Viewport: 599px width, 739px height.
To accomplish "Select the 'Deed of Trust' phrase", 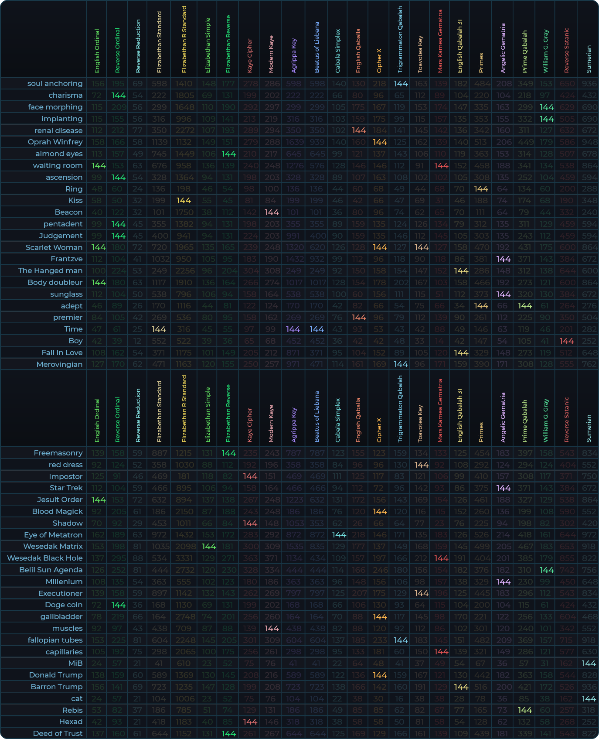I will pyautogui.click(x=58, y=733).
